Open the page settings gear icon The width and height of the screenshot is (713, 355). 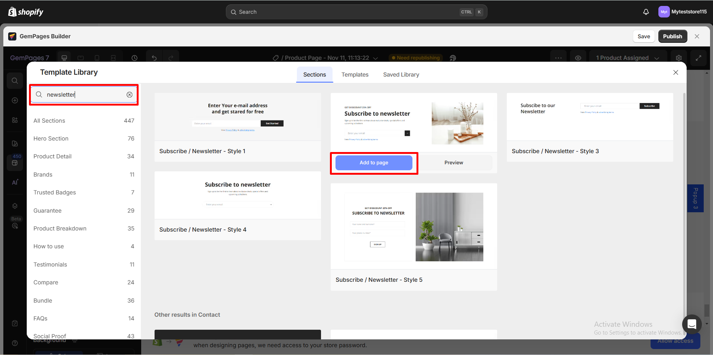click(x=679, y=58)
